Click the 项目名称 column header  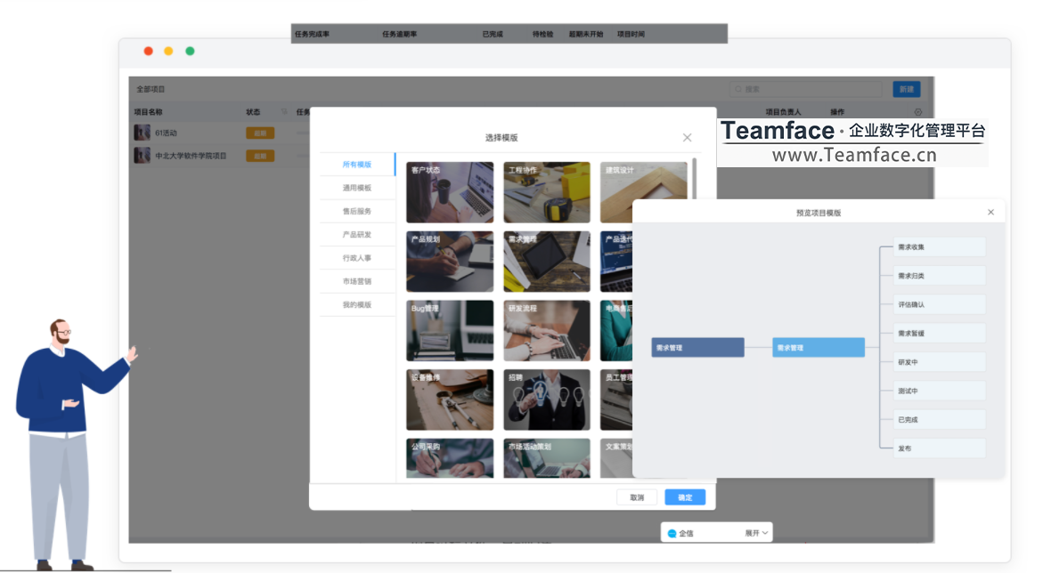tap(148, 112)
